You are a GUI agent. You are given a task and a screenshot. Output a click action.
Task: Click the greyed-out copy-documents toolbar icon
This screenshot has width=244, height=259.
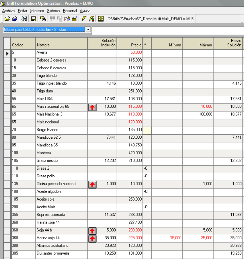point(60,19)
